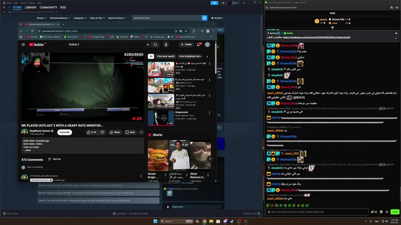Expand Steam Special Sections dropdown

tap(117, 18)
